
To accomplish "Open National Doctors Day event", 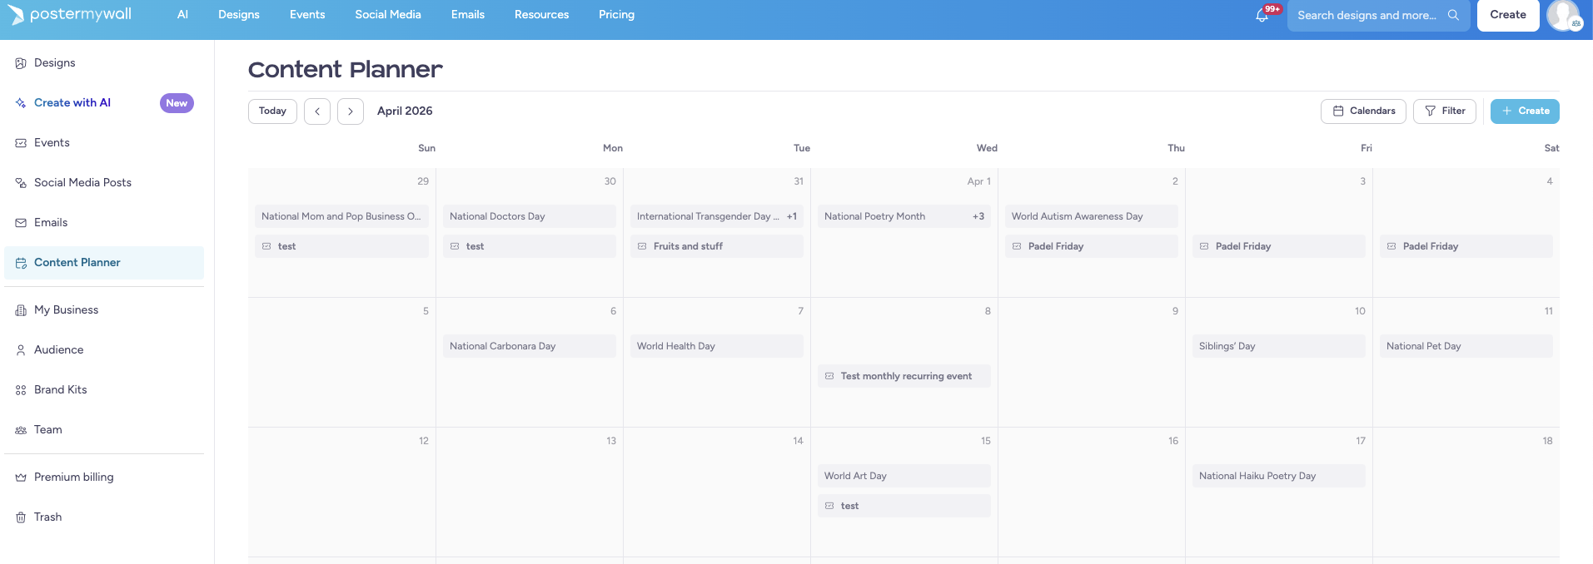I will point(530,216).
